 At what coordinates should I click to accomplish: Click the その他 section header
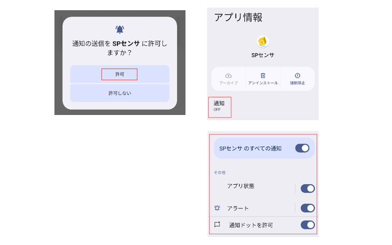click(219, 172)
